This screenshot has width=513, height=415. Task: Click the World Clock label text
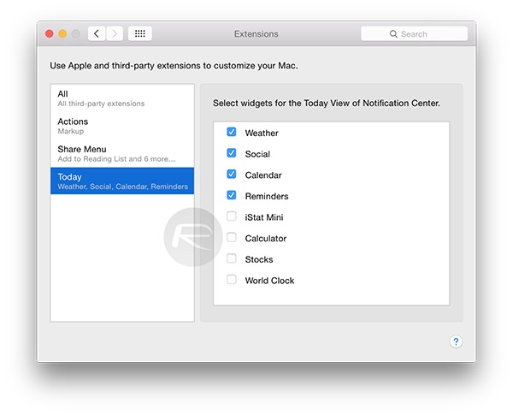click(x=269, y=281)
